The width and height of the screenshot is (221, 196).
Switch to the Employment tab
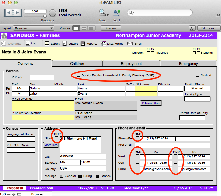pyautogui.click(x=131, y=64)
